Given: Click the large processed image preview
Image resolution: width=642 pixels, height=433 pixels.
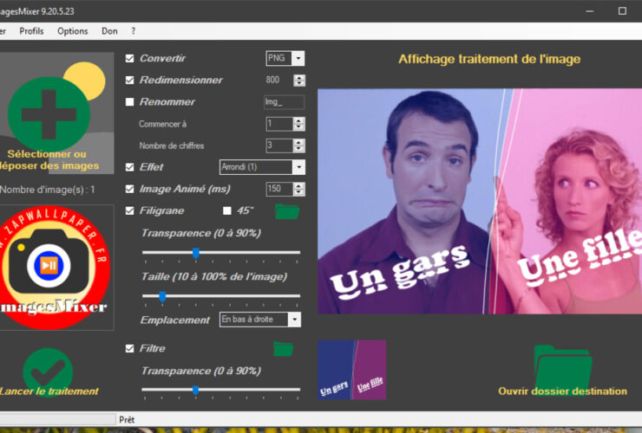Looking at the screenshot, I should [x=480, y=201].
